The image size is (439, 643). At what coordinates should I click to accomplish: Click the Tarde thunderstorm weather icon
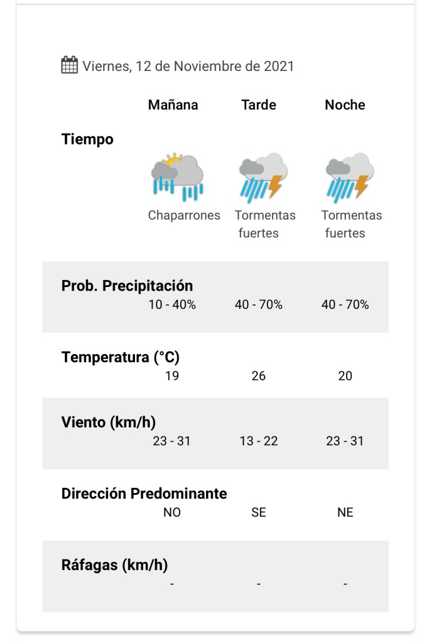[263, 177]
